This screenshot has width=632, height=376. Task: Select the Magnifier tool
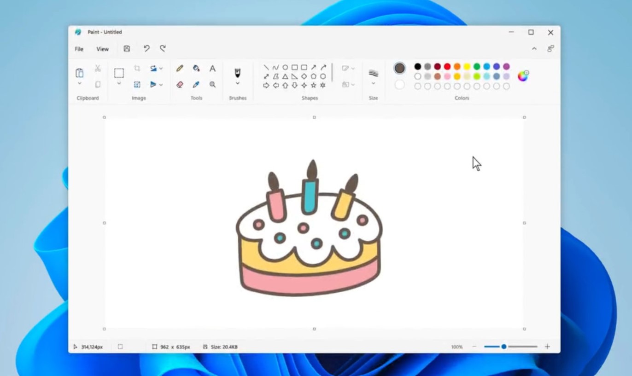pyautogui.click(x=212, y=84)
